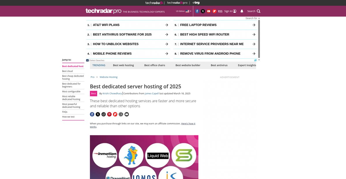The image size is (346, 179).
Task: Click arrow beside MOBILE PHONE REVIEWS
Action: click(167, 54)
